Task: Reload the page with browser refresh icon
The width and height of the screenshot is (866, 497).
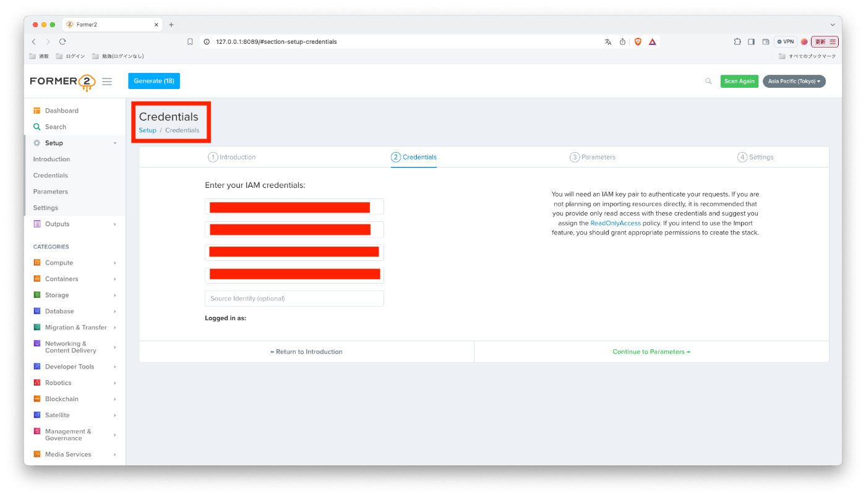Action: pyautogui.click(x=62, y=41)
